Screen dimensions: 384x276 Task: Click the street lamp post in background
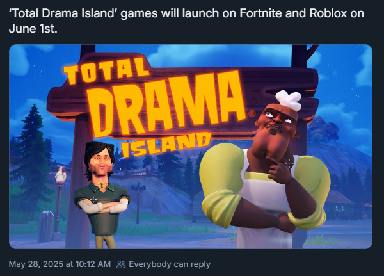pos(138,204)
